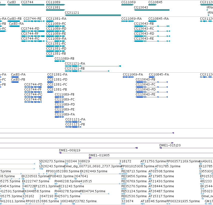Click EST RH46238.5prime
The height and width of the screenshot is (205, 213).
pyautogui.click(x=67, y=181)
